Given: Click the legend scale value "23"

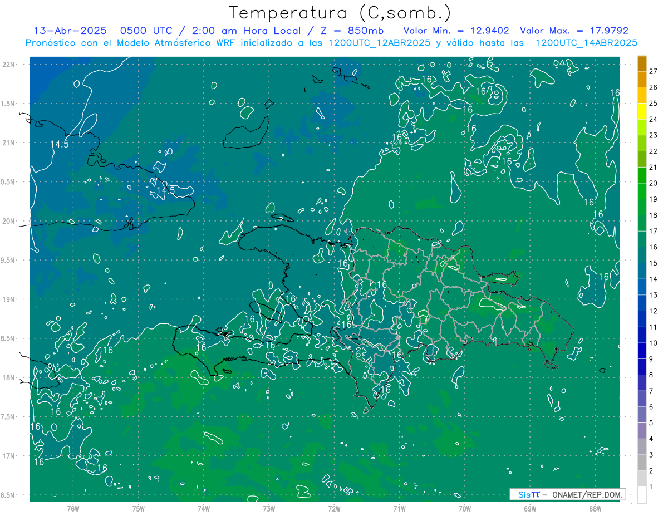Looking at the screenshot, I should tap(653, 135).
